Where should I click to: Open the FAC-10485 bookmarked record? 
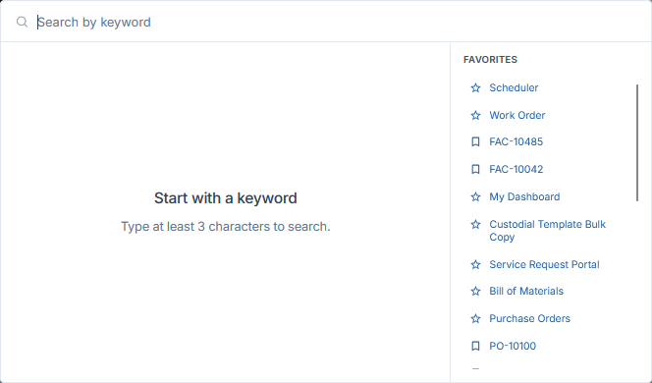pos(516,141)
